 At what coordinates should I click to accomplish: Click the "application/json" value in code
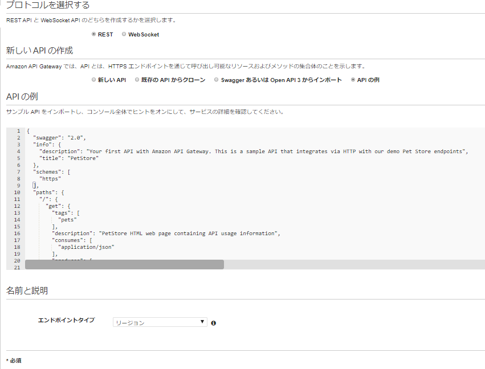86,247
